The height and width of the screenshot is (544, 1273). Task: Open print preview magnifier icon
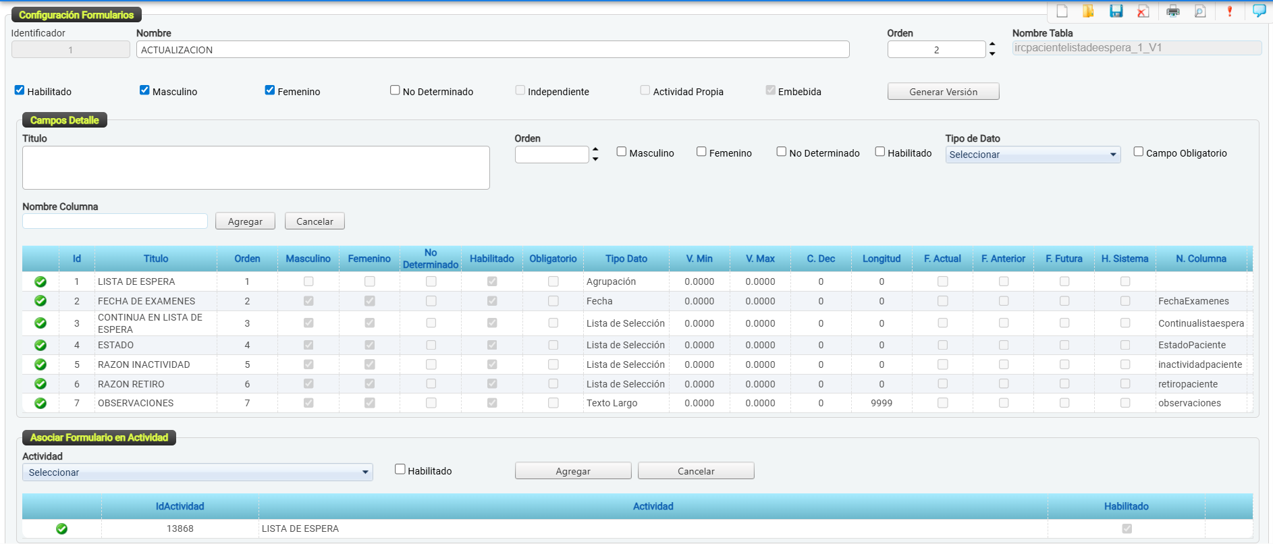1200,11
